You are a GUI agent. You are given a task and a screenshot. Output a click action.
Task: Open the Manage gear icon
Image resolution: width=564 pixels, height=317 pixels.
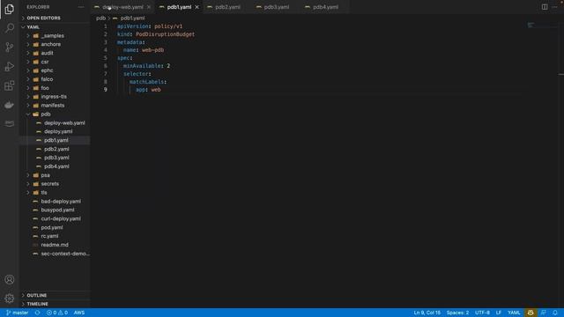click(x=10, y=299)
